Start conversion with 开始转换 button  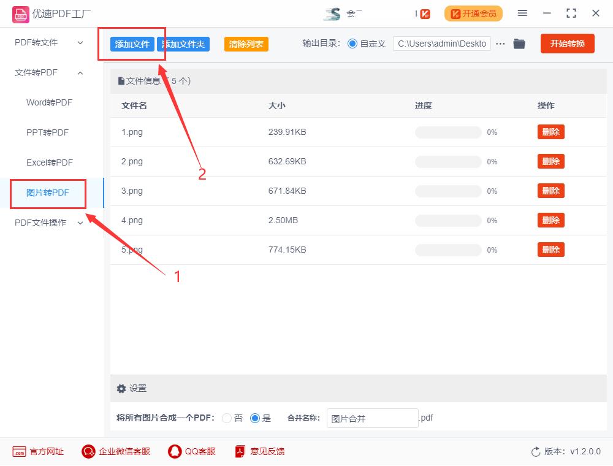[x=567, y=44]
